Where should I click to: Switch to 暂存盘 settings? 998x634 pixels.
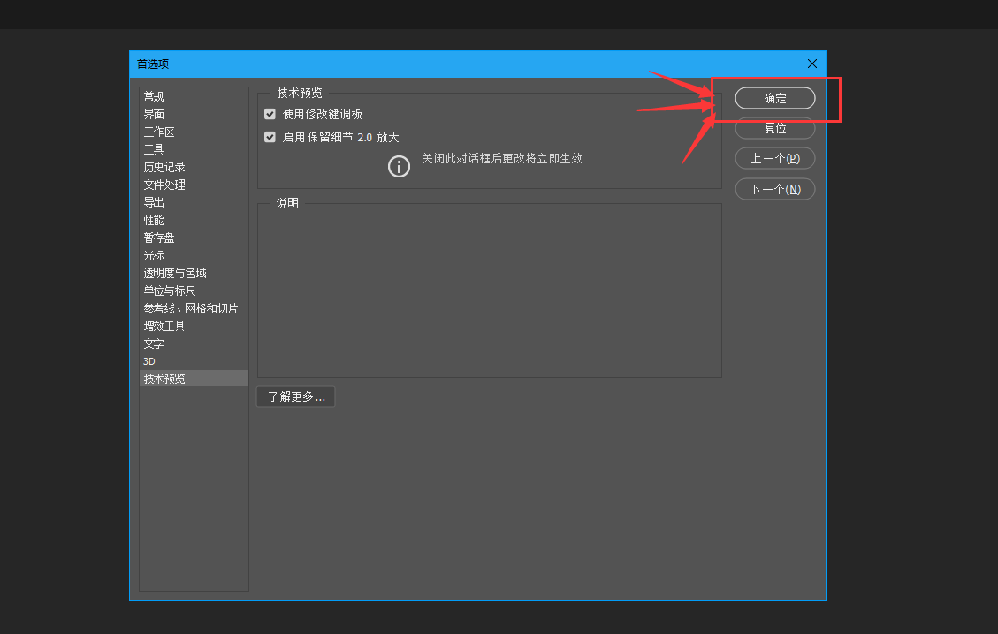[194, 238]
